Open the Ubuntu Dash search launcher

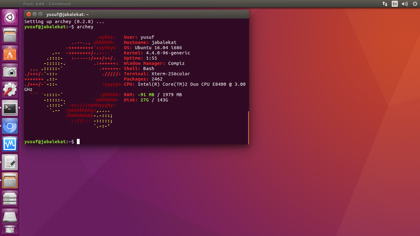(10, 17)
